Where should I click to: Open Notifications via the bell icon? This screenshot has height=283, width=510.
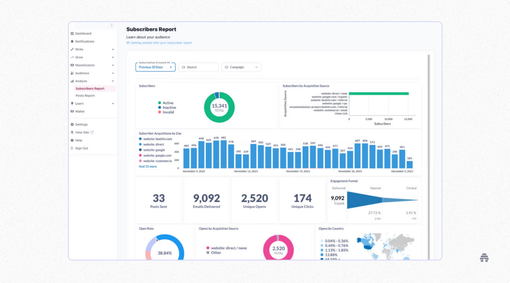click(x=72, y=41)
